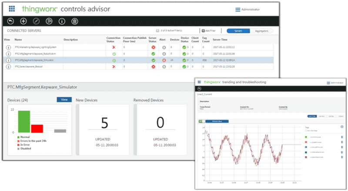
Task: Toggle the auto-refresh switch beside Refresh Now
Action: (x=201, y=122)
